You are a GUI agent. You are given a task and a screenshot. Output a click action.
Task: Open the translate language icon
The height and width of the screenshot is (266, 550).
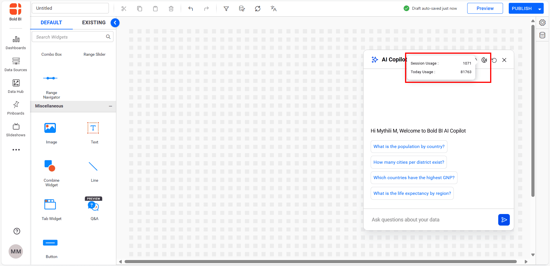coord(273,9)
